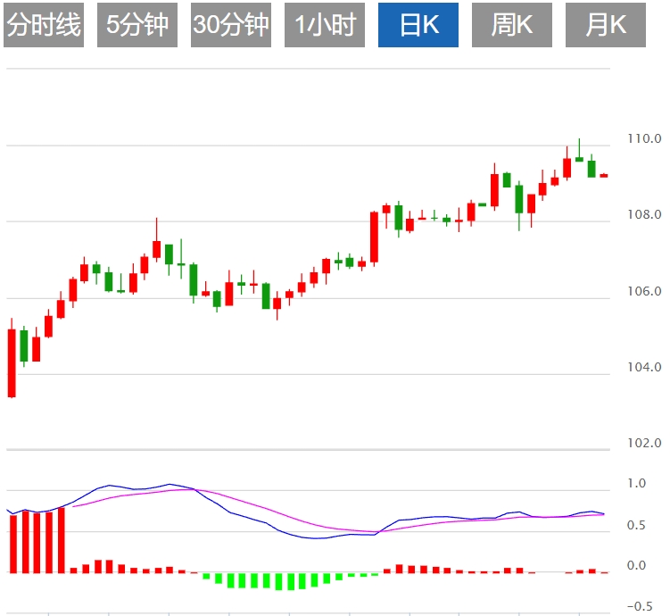Switch to 月K monthly chart
The width and height of the screenshot is (670, 616).
click(x=606, y=25)
